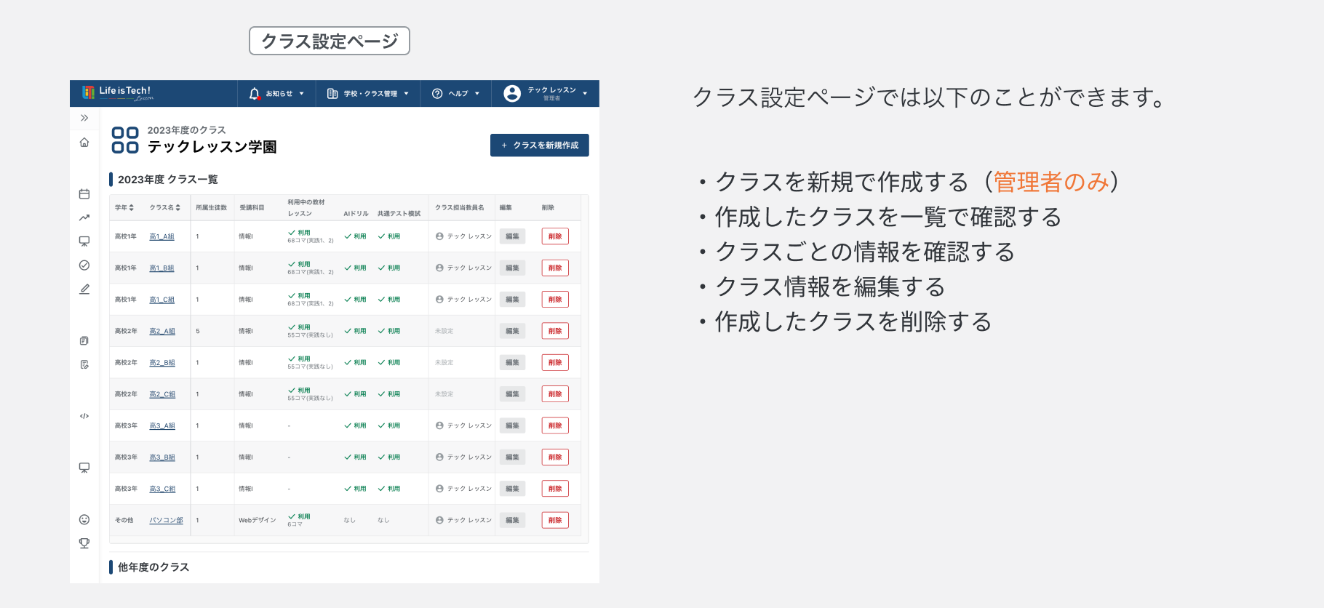Click the Life is Tech! logo

point(118,92)
